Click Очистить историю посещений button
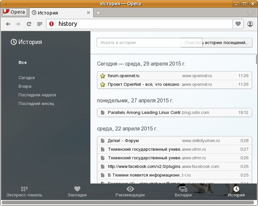The height and width of the screenshot is (206, 258). 217,43
